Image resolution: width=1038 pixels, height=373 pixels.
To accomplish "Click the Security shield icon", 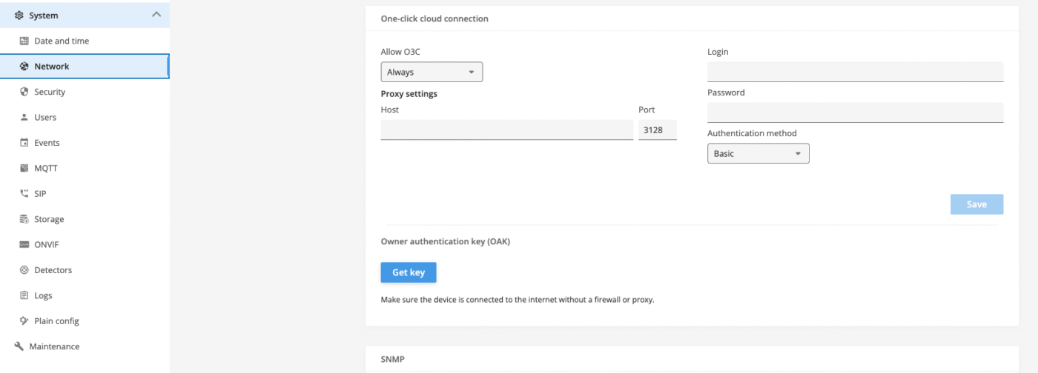I will tap(24, 92).
